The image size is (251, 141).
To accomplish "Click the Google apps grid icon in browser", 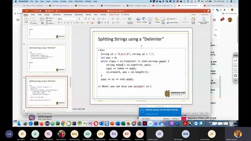I will pos(214,20).
